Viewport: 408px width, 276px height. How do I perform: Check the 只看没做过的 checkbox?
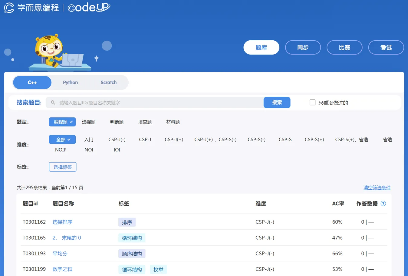pyautogui.click(x=312, y=103)
